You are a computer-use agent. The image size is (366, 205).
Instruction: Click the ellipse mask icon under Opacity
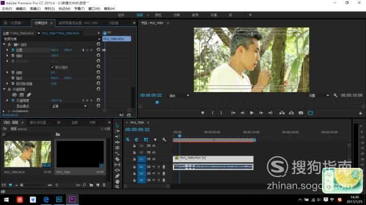[15, 95]
